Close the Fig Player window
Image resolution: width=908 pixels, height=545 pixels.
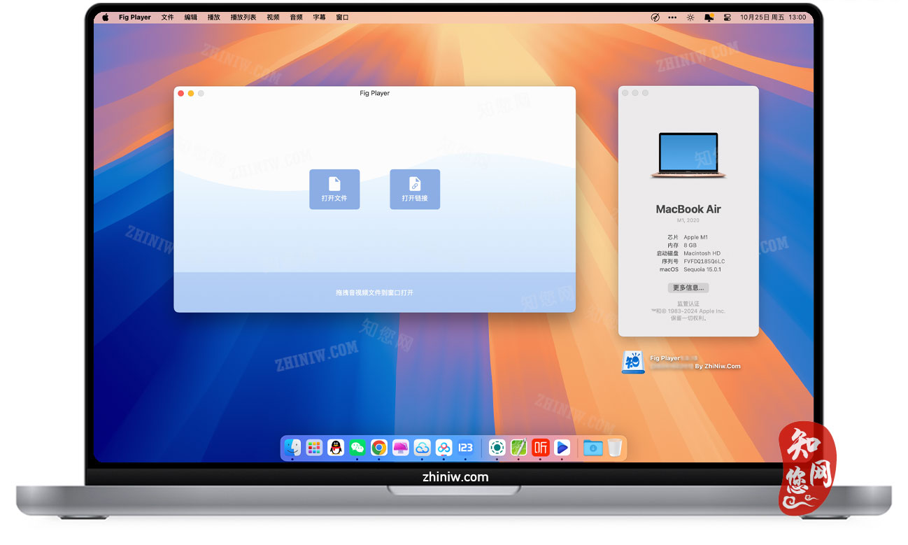(x=180, y=93)
